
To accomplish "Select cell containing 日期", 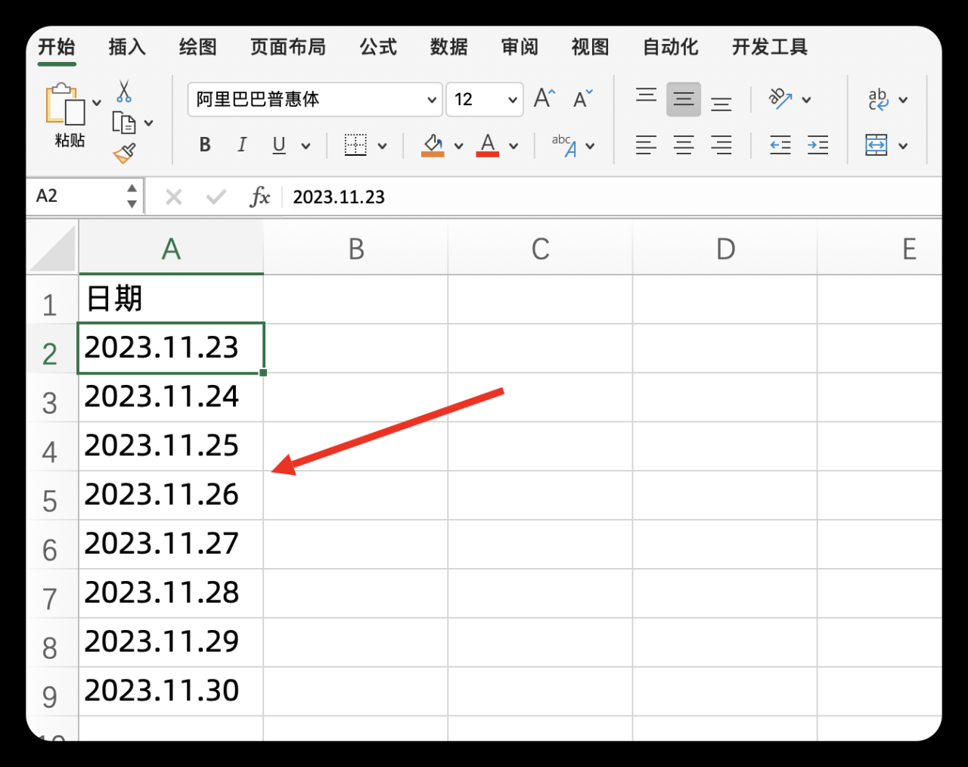I will point(171,299).
